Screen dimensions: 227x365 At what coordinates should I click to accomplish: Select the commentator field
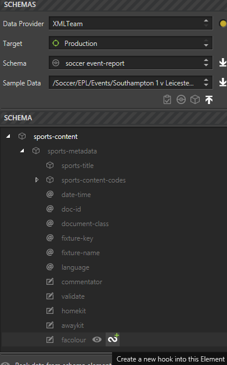82,282
